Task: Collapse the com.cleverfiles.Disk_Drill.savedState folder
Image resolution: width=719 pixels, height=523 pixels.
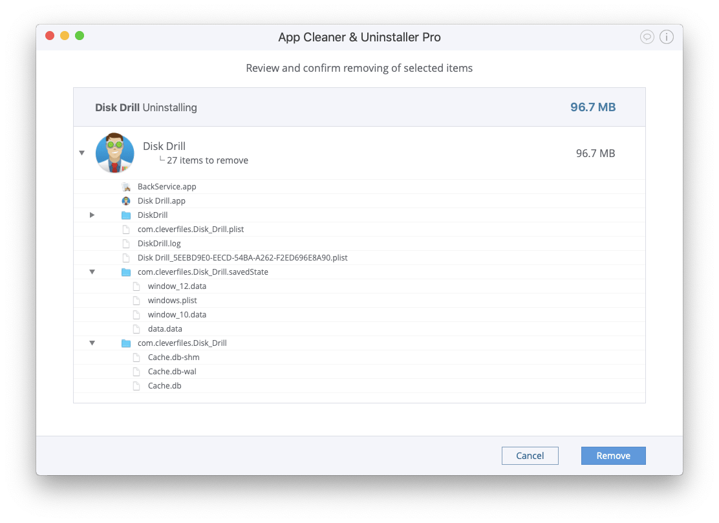Action: (92, 272)
